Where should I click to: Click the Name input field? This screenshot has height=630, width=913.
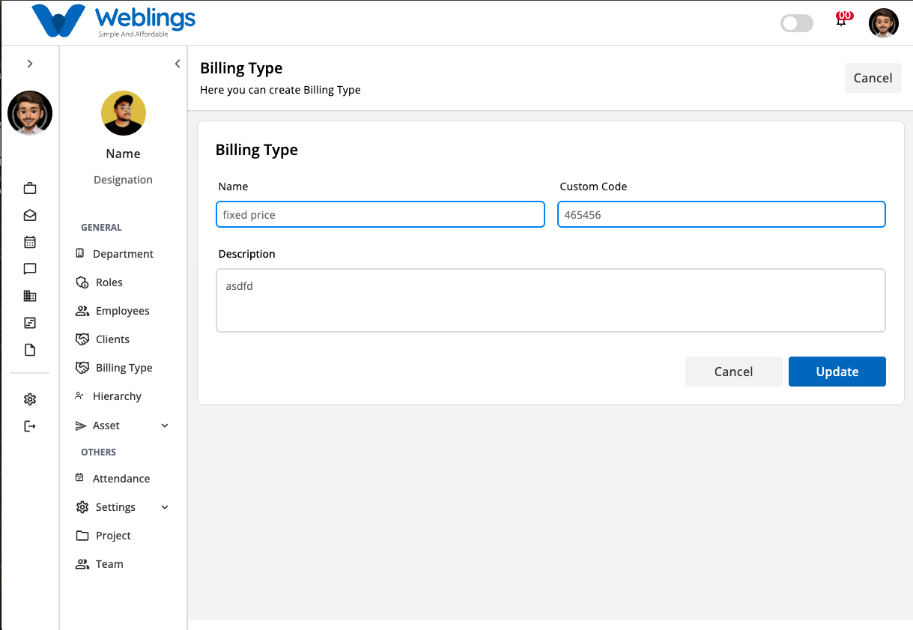(380, 214)
